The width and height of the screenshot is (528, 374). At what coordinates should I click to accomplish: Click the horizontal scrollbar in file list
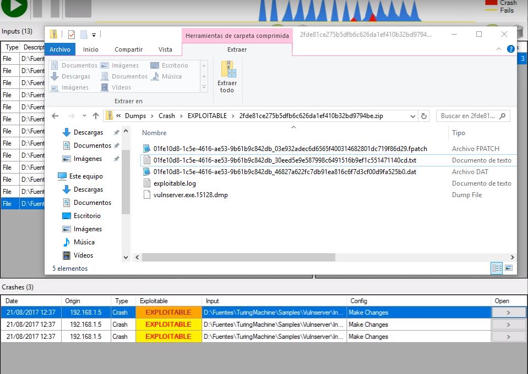click(x=238, y=257)
